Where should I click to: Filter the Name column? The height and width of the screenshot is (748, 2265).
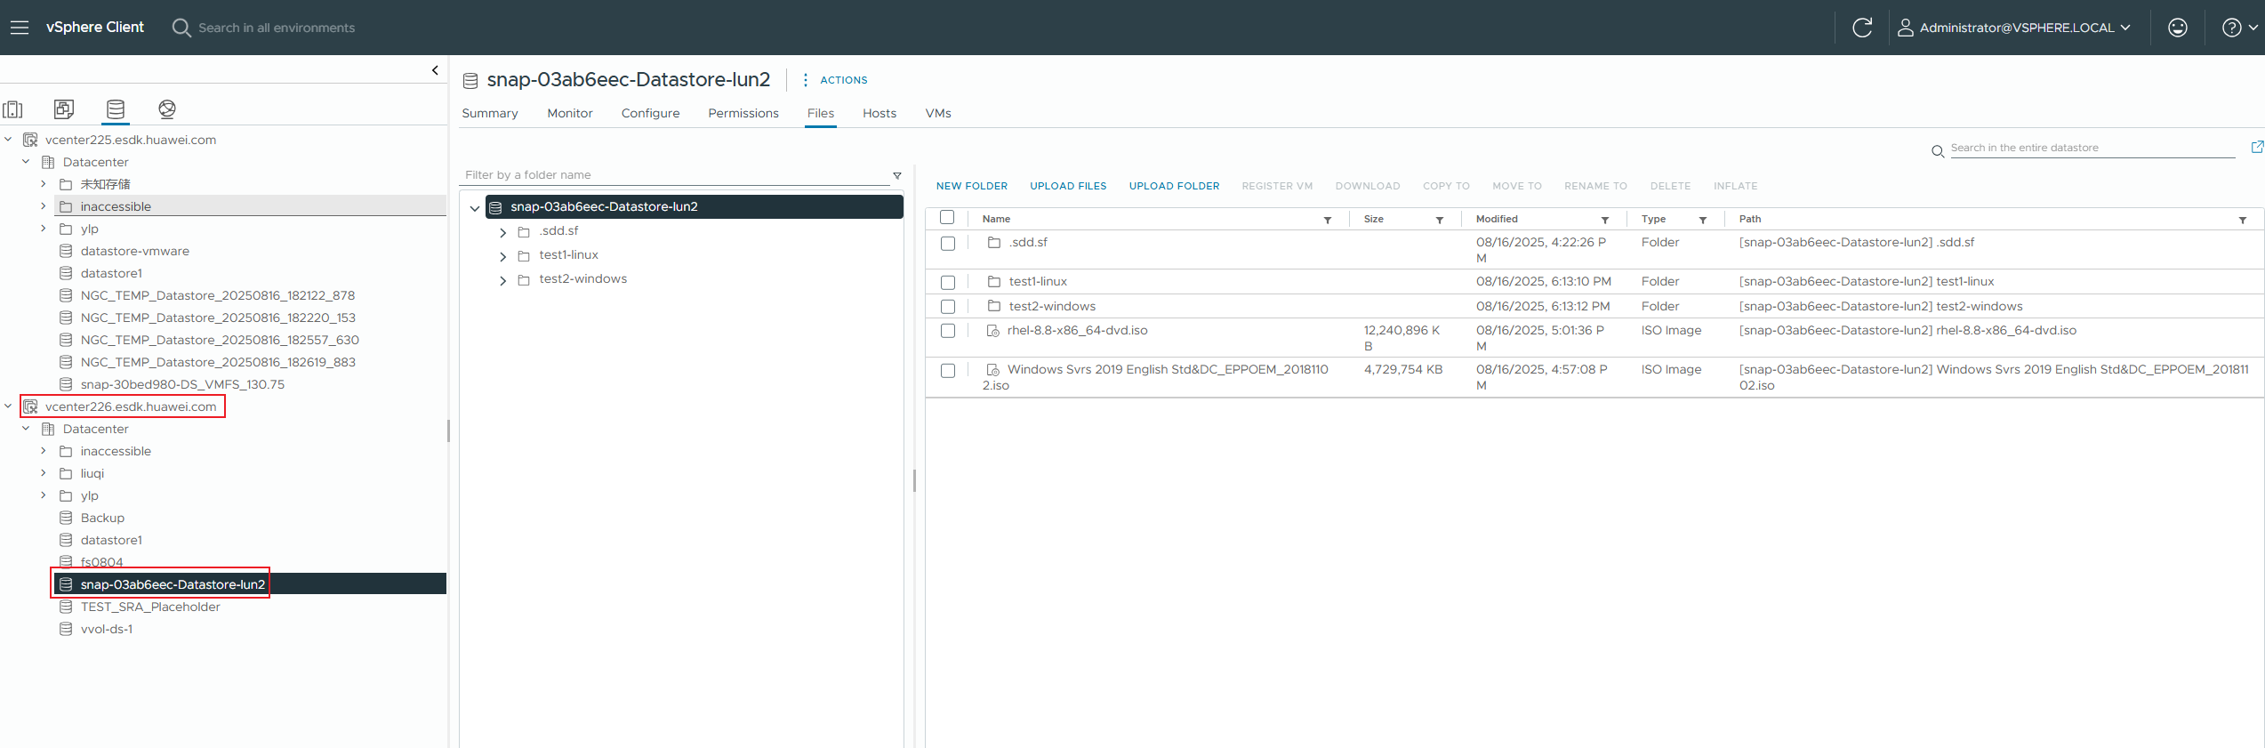1328,220
